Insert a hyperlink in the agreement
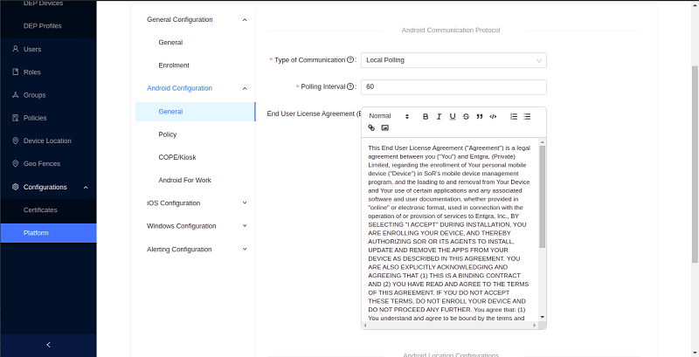Viewport: 699px width, 357px height. [x=371, y=127]
